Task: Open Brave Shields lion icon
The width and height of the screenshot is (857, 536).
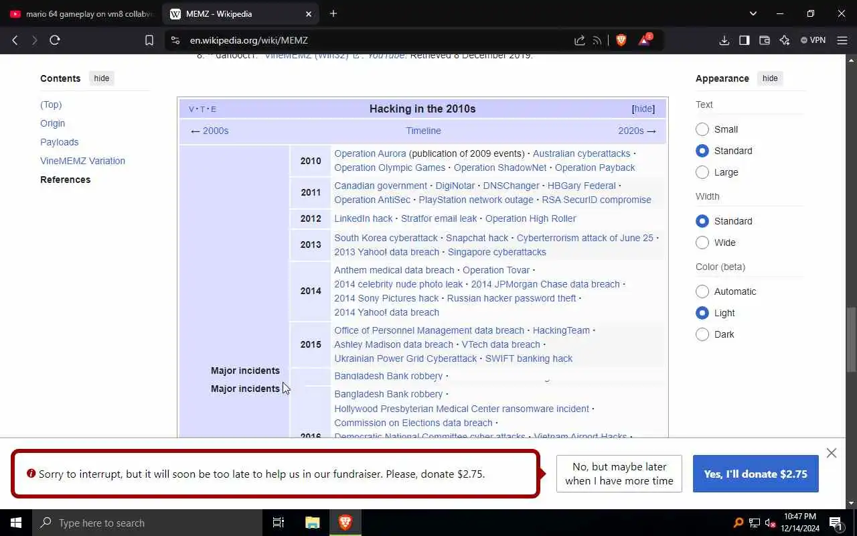Action: [621, 40]
